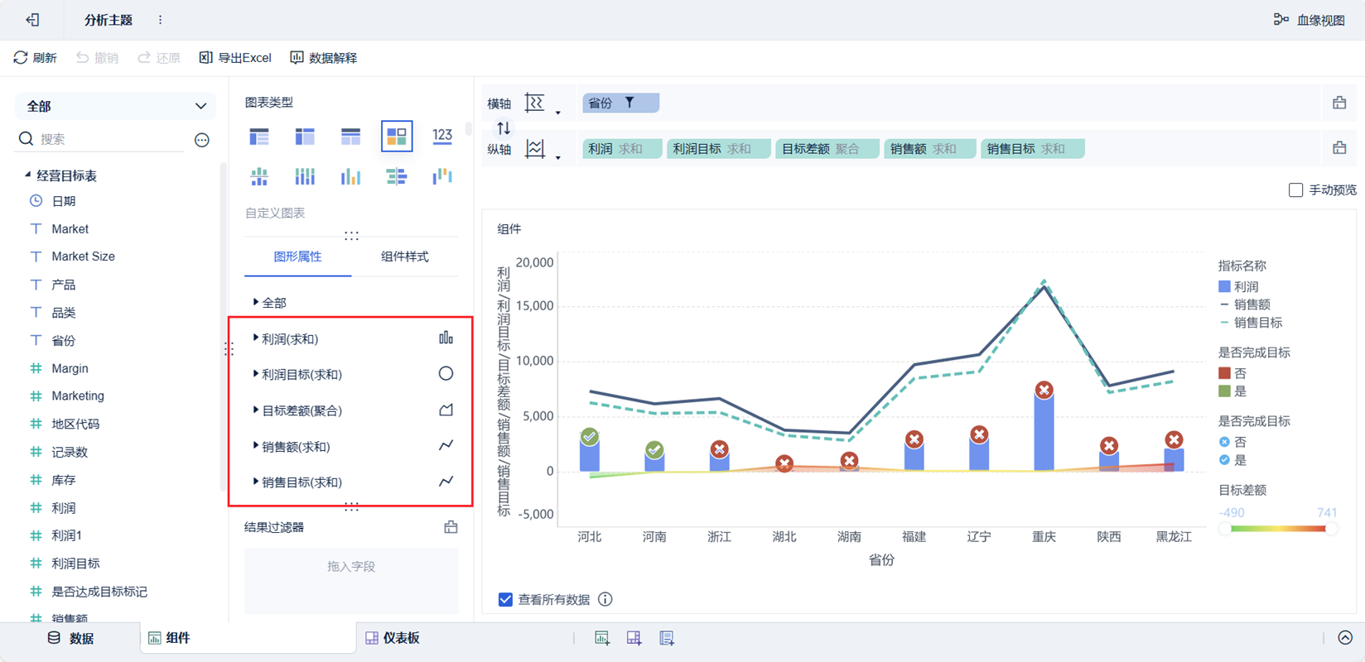Click the 利润 blue legend swatch
Screen dimensions: 1365x662
(1224, 286)
